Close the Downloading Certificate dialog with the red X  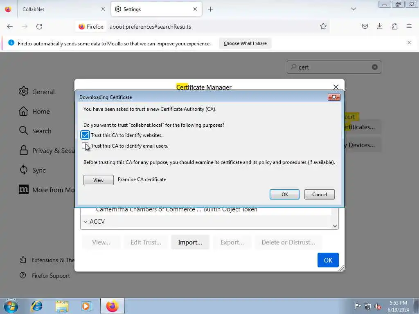(x=334, y=97)
